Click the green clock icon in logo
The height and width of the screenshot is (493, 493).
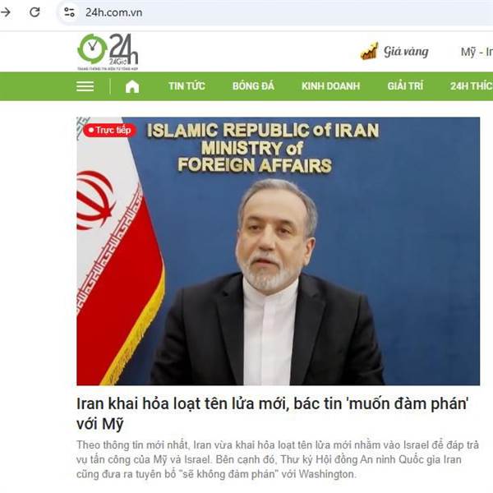[x=92, y=48]
